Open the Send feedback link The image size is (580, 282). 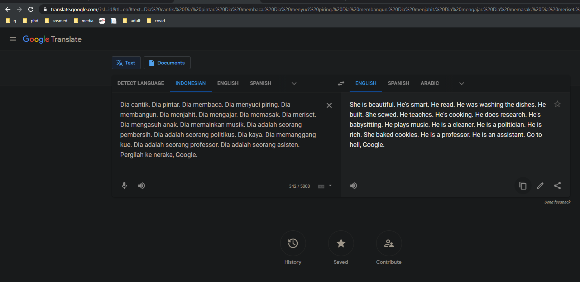(x=557, y=202)
